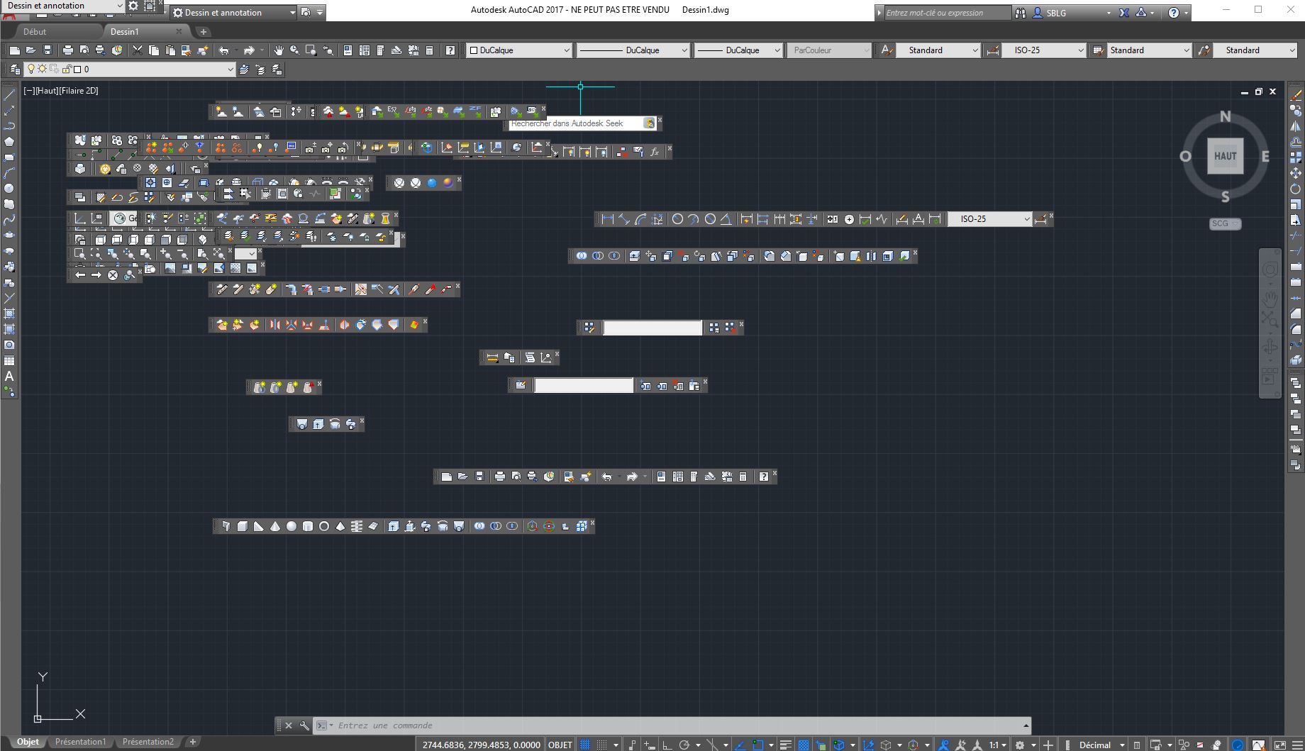Screen dimensions: 1305x751
Task: Click Torus icon in floating Modeling toolbar
Action: pyautogui.click(x=324, y=526)
